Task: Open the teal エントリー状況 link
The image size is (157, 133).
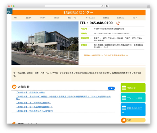Action: click(x=134, y=98)
